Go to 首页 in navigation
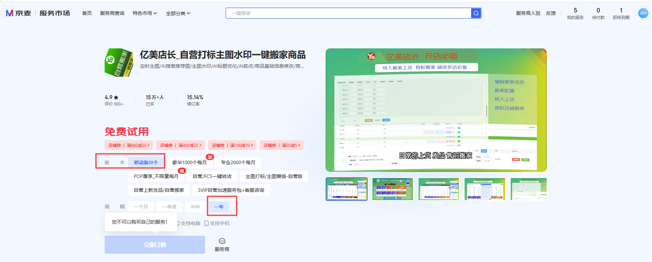Viewport: 652px width, 262px height. pyautogui.click(x=87, y=13)
